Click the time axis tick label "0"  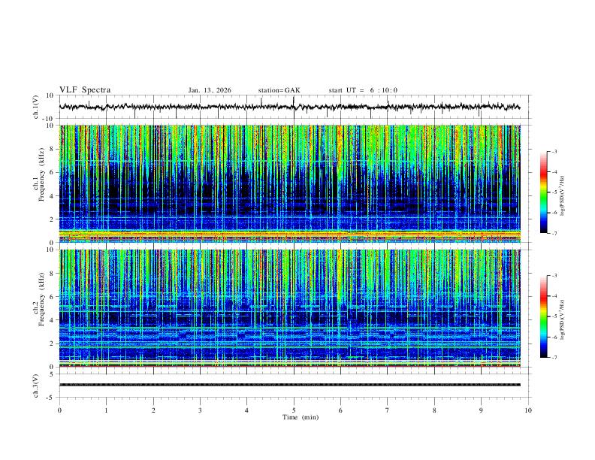coord(59,410)
